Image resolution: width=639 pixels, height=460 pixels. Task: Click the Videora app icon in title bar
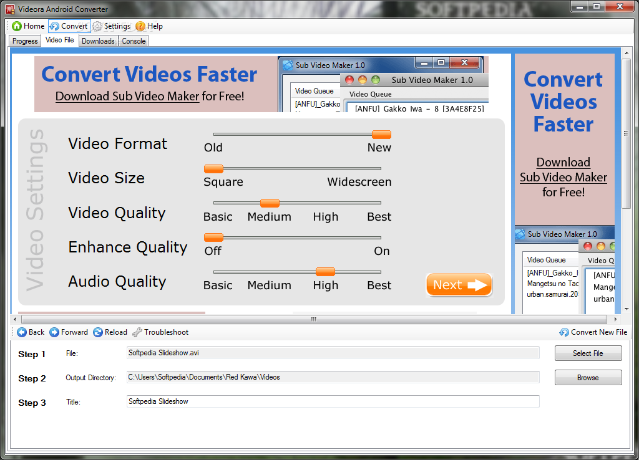tap(10, 9)
